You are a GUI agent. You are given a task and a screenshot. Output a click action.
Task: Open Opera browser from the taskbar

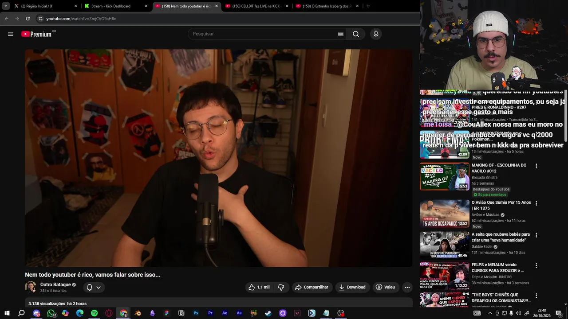pos(109,313)
